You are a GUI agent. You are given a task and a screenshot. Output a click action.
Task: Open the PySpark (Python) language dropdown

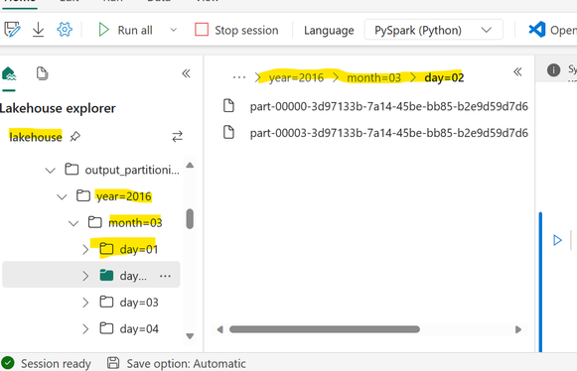tap(433, 30)
